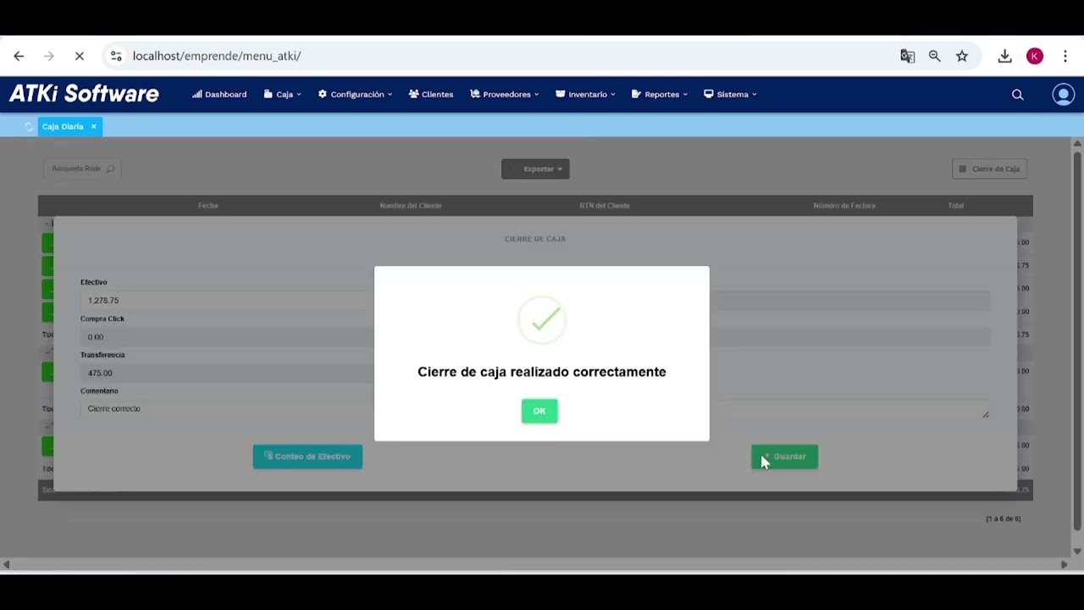This screenshot has height=610, width=1084.
Task: Click the scroll down arrow
Action: point(1077,552)
